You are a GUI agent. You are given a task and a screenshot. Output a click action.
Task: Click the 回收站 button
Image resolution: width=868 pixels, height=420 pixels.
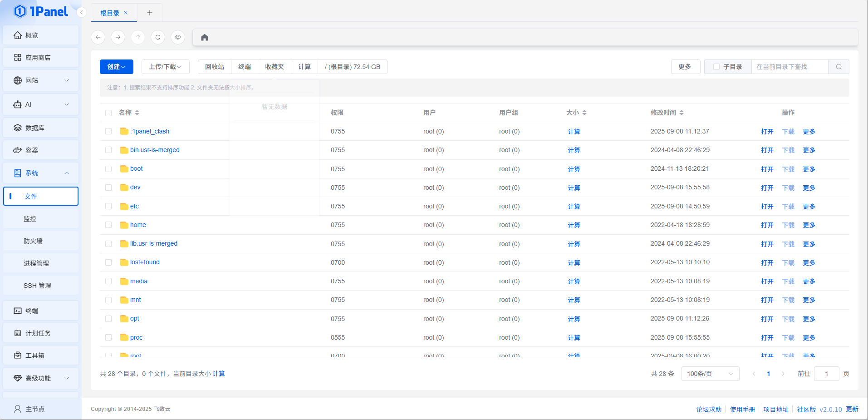point(215,67)
